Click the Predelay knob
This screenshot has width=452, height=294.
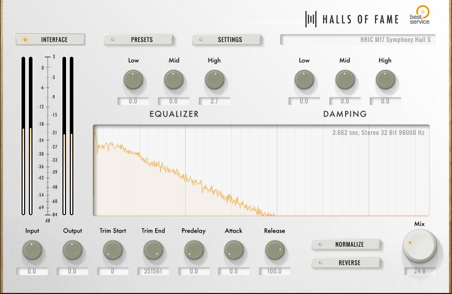(x=193, y=250)
